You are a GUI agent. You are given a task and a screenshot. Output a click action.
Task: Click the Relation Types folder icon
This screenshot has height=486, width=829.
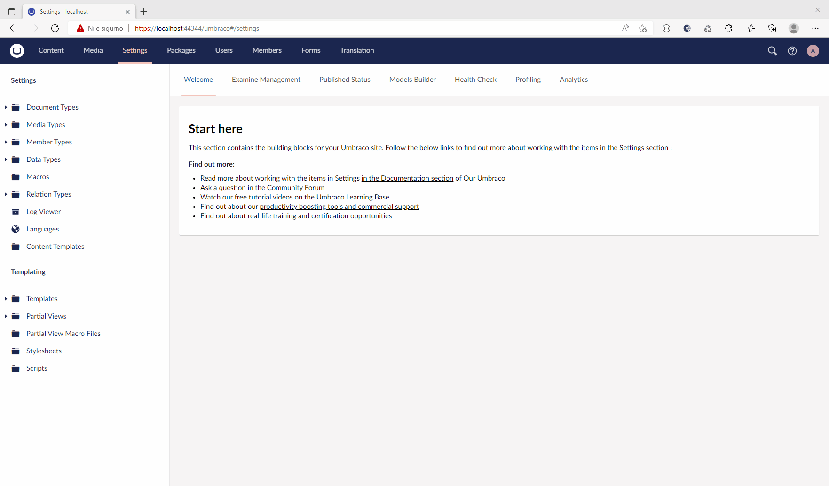point(16,194)
